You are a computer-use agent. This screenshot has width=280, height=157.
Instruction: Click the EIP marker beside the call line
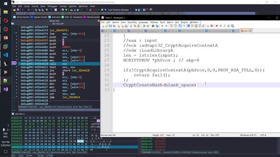point(14,63)
